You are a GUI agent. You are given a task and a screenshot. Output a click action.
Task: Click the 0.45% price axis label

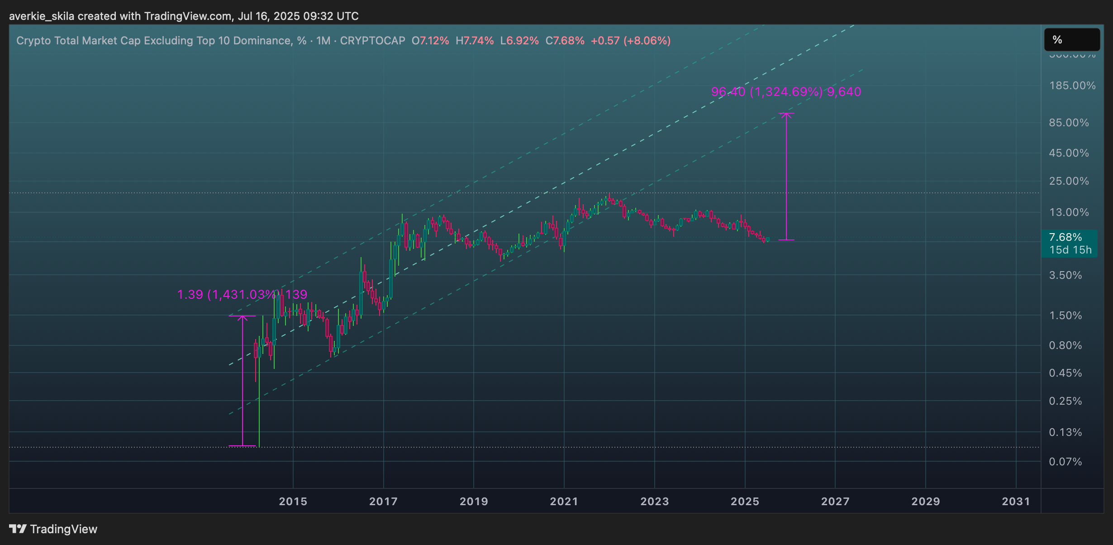pos(1065,373)
